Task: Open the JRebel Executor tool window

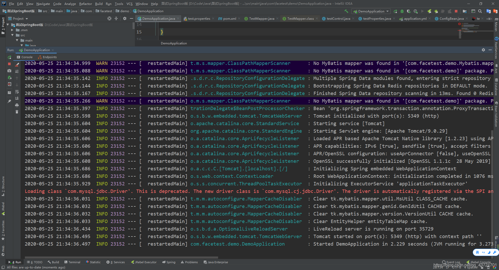Action: (144, 262)
